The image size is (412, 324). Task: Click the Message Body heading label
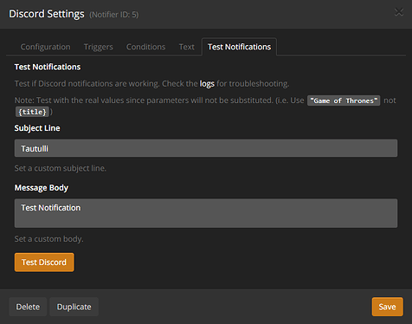(x=42, y=188)
